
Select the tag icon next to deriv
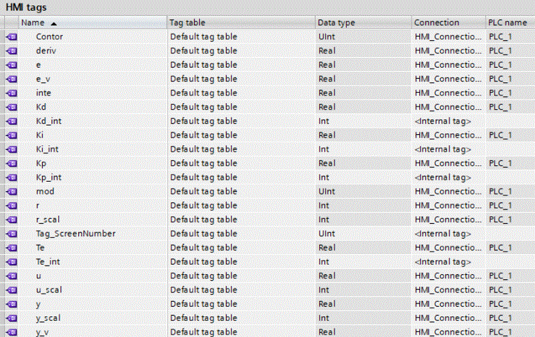[11, 51]
